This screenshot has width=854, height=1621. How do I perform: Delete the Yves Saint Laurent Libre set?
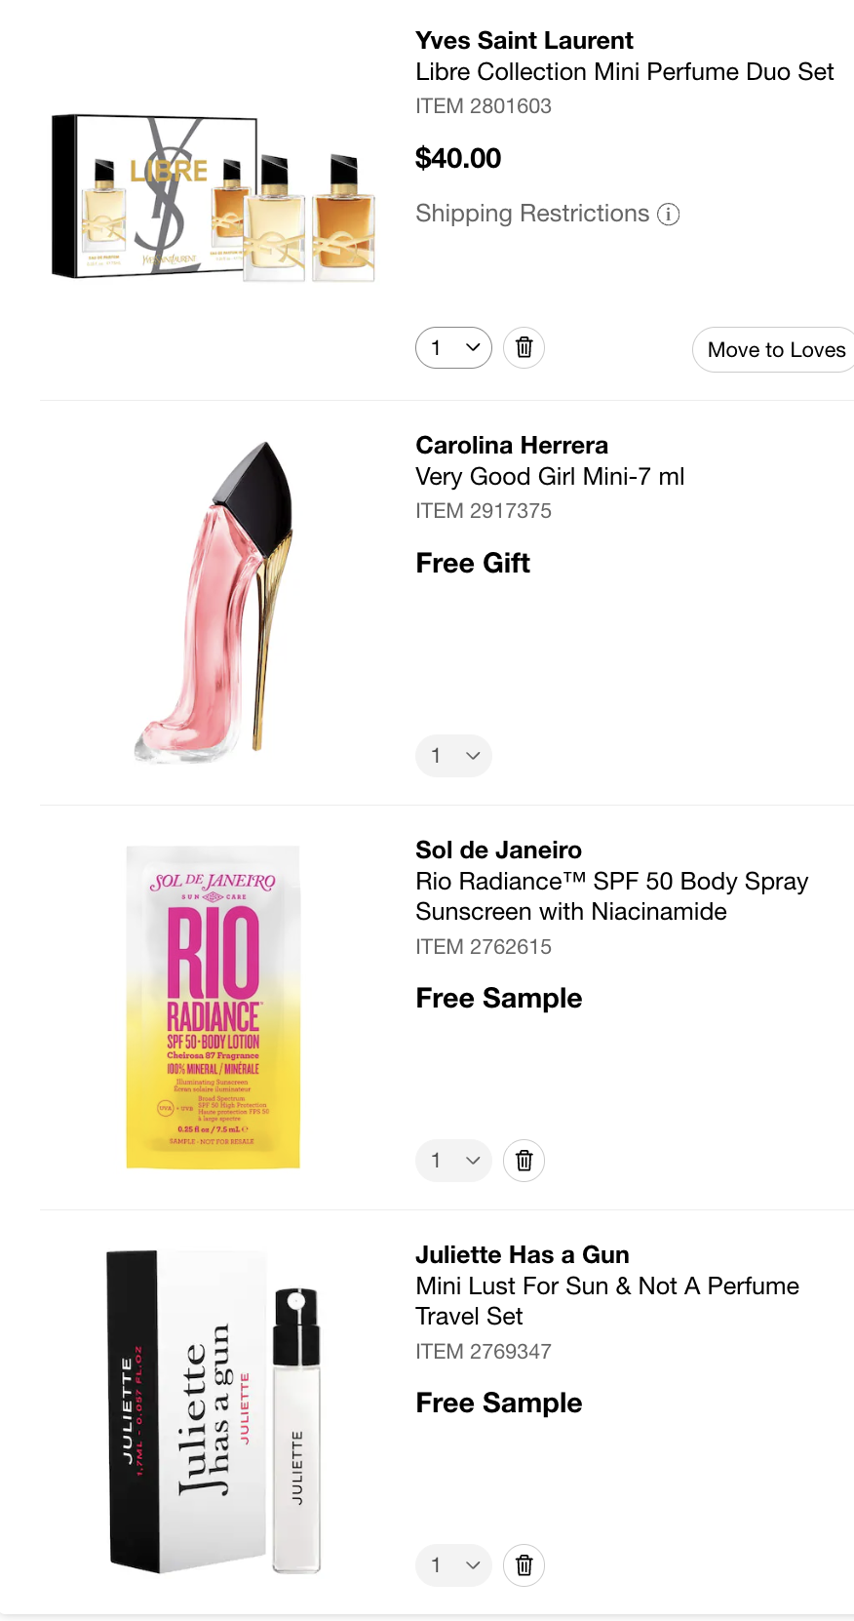coord(524,347)
